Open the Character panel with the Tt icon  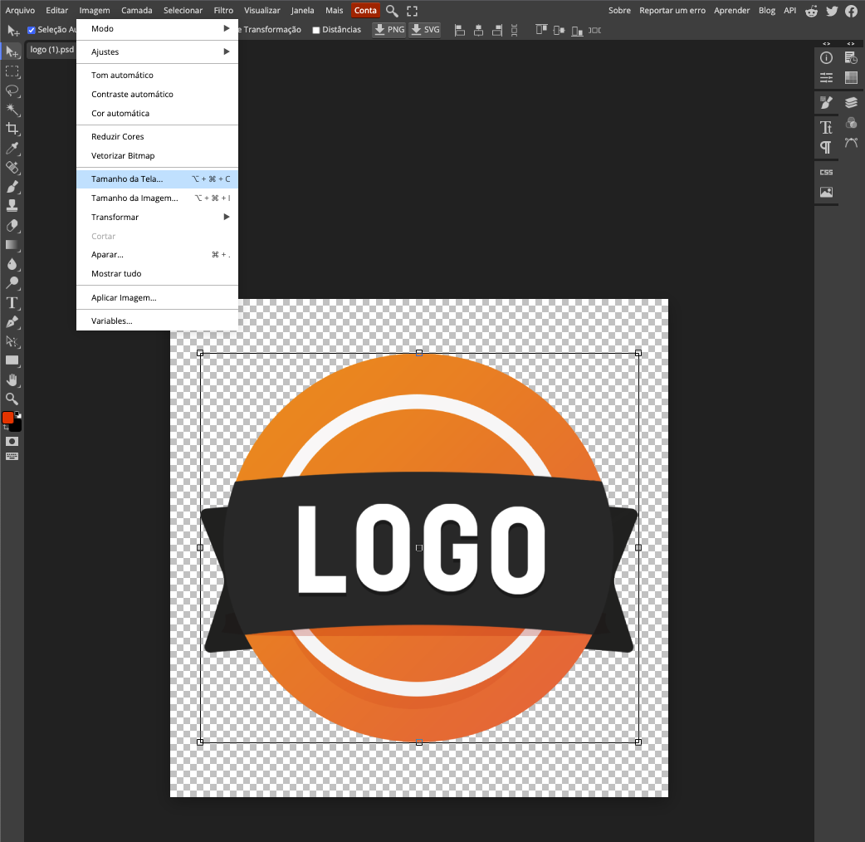click(x=826, y=126)
